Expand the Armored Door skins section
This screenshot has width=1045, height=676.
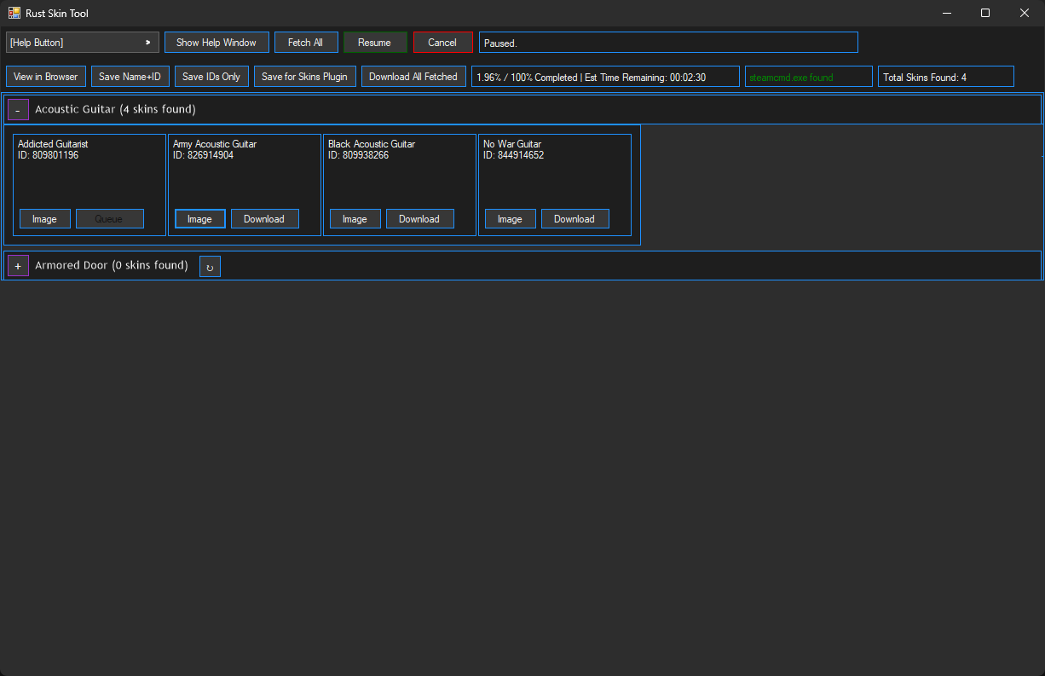pyautogui.click(x=18, y=265)
